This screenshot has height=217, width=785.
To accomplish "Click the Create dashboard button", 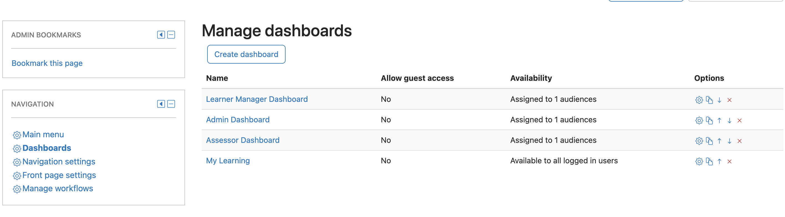I will (246, 54).
